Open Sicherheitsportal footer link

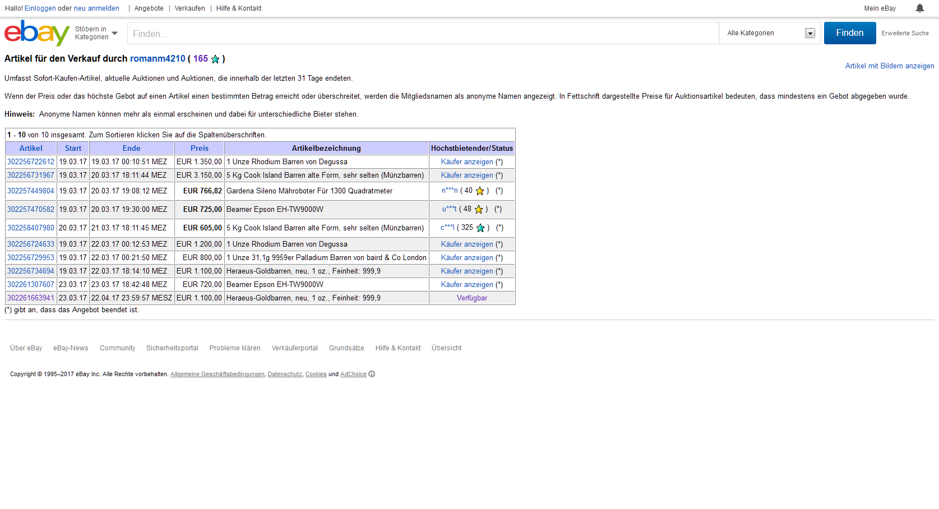(172, 348)
